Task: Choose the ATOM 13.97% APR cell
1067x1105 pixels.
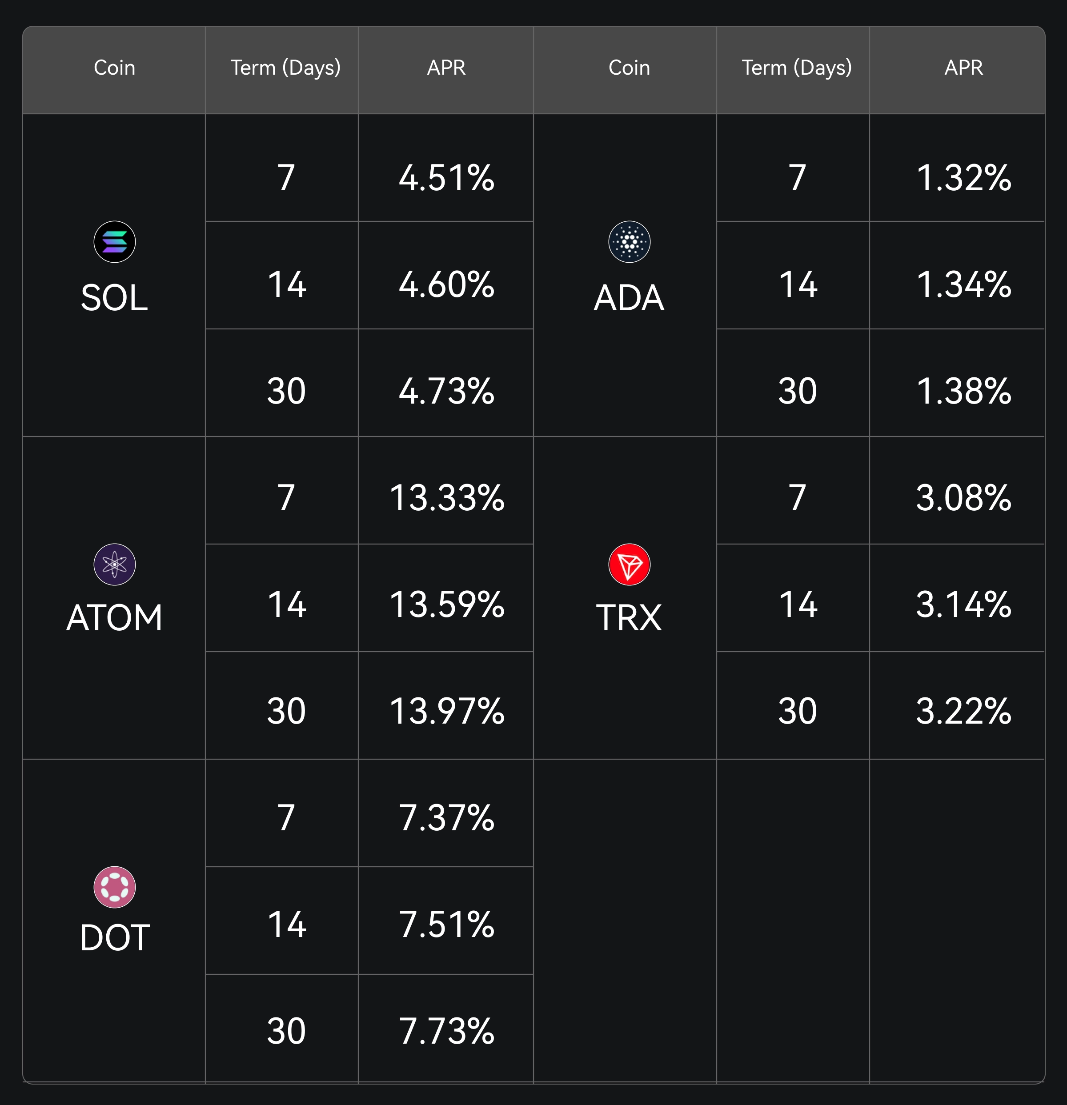Action: (446, 712)
